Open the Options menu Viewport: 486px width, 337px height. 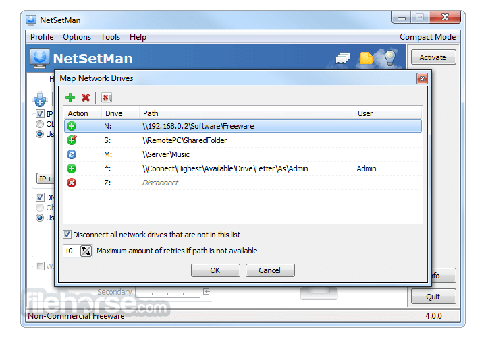click(x=77, y=37)
